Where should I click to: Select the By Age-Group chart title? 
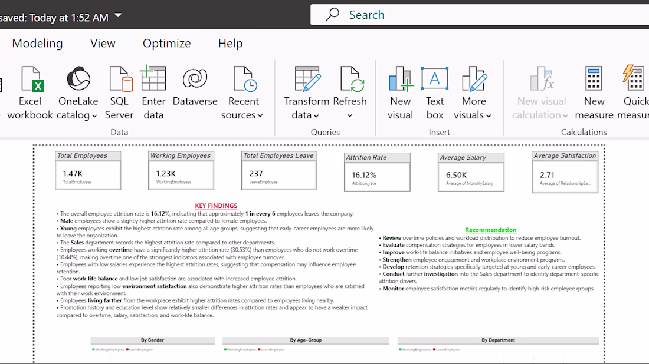click(x=306, y=340)
